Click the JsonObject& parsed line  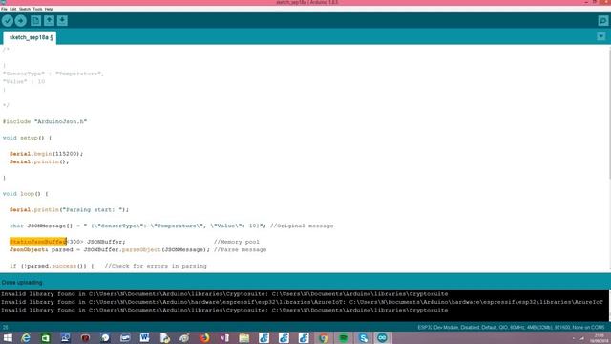pos(110,249)
